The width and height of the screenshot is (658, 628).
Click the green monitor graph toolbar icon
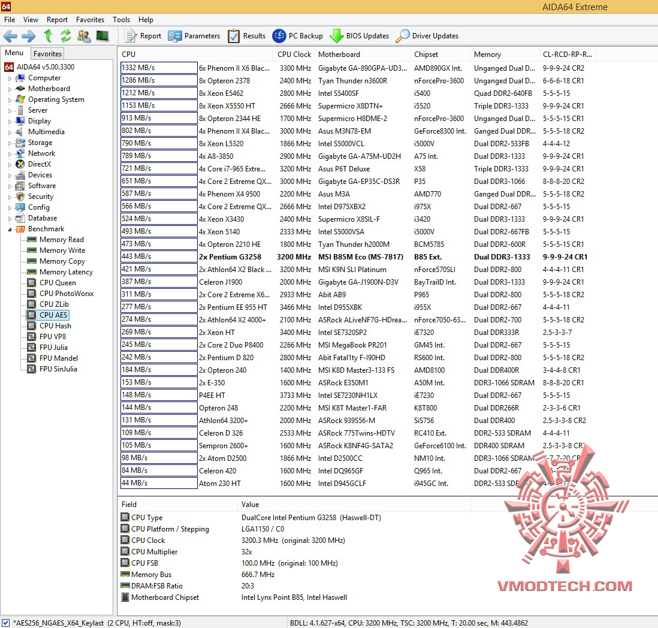[x=102, y=36]
